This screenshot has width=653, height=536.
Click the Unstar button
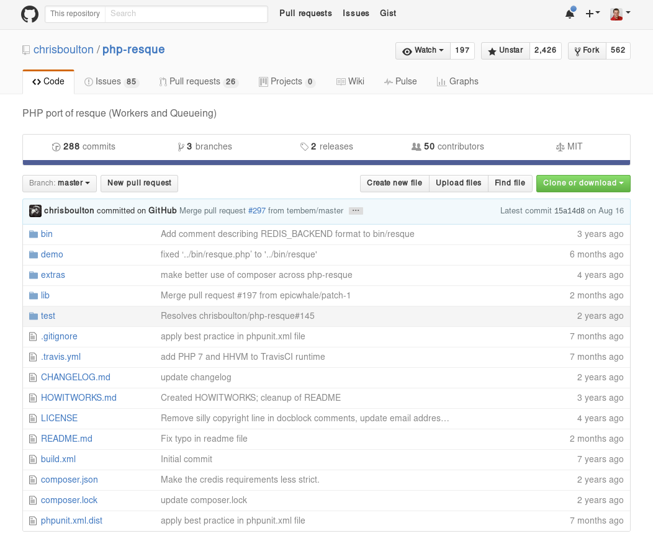click(x=505, y=50)
